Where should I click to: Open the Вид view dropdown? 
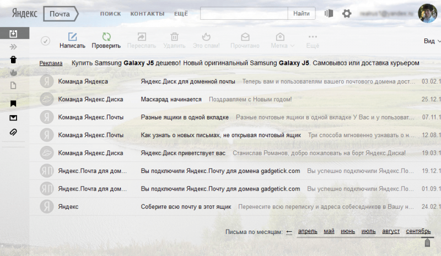(x=432, y=41)
